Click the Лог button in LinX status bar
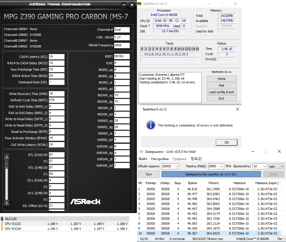Viewport: 286px width, 242px height. [x=281, y=239]
